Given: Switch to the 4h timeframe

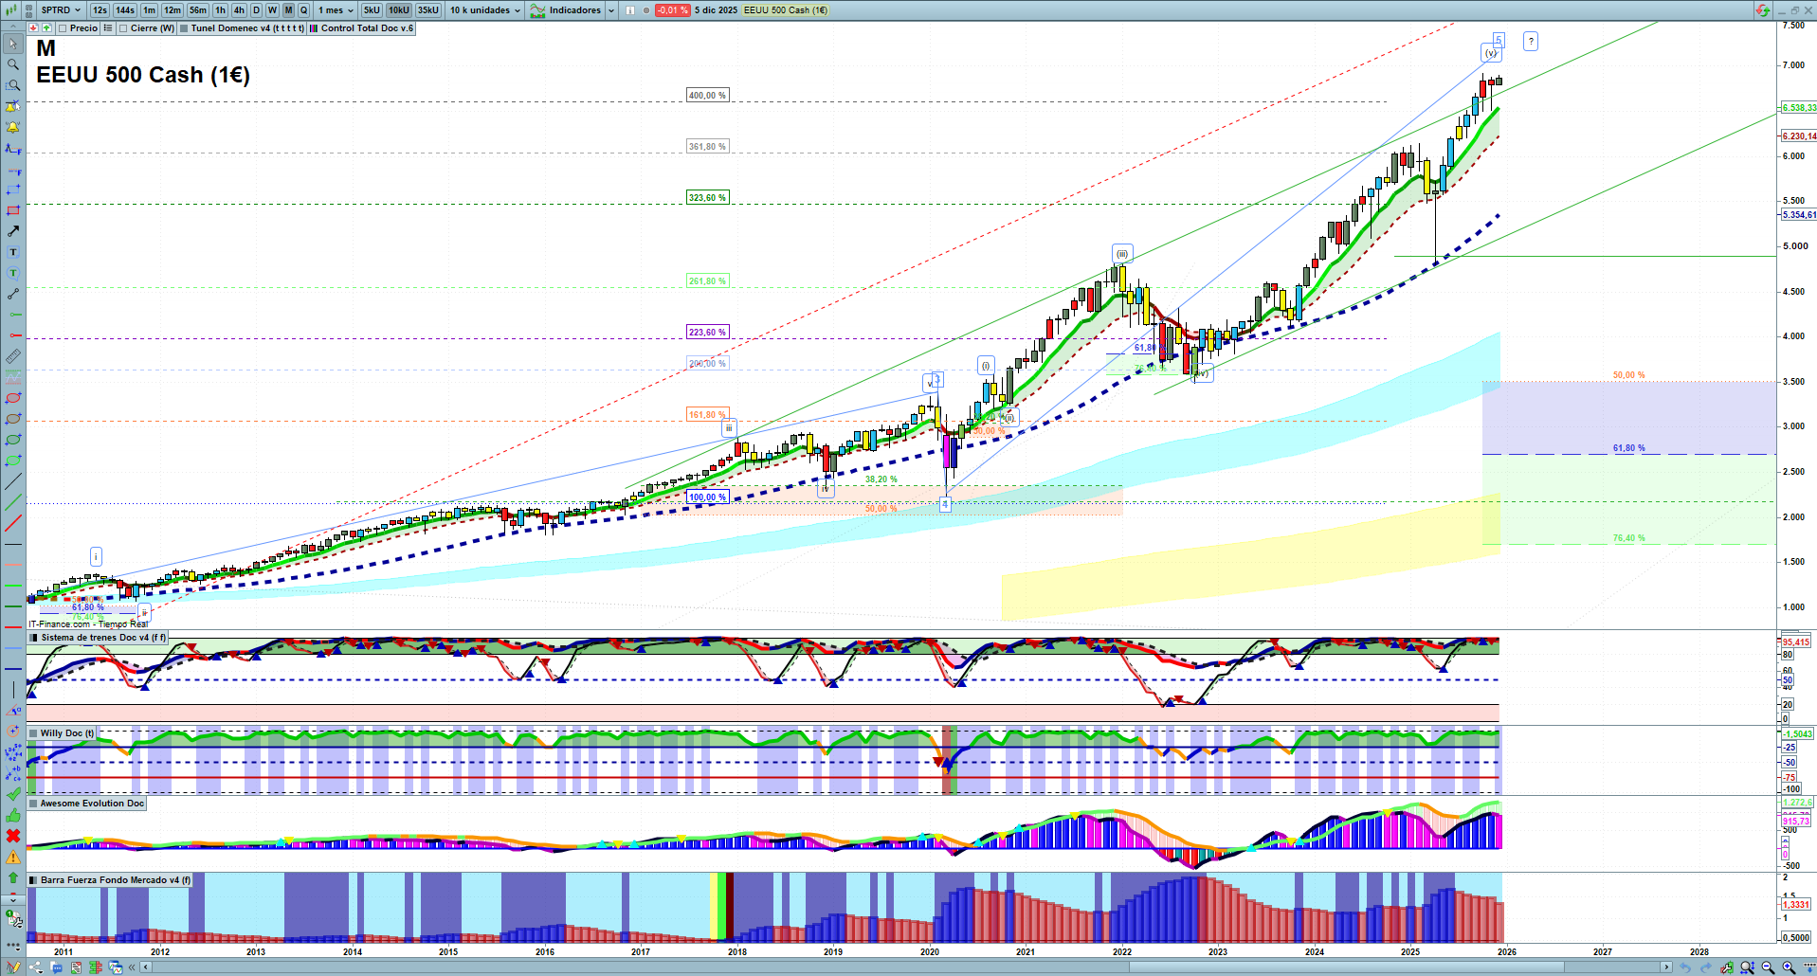Looking at the screenshot, I should tap(239, 10).
